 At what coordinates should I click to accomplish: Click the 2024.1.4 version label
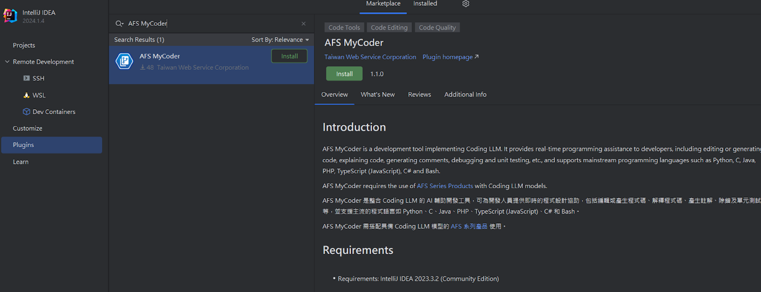pyautogui.click(x=34, y=21)
